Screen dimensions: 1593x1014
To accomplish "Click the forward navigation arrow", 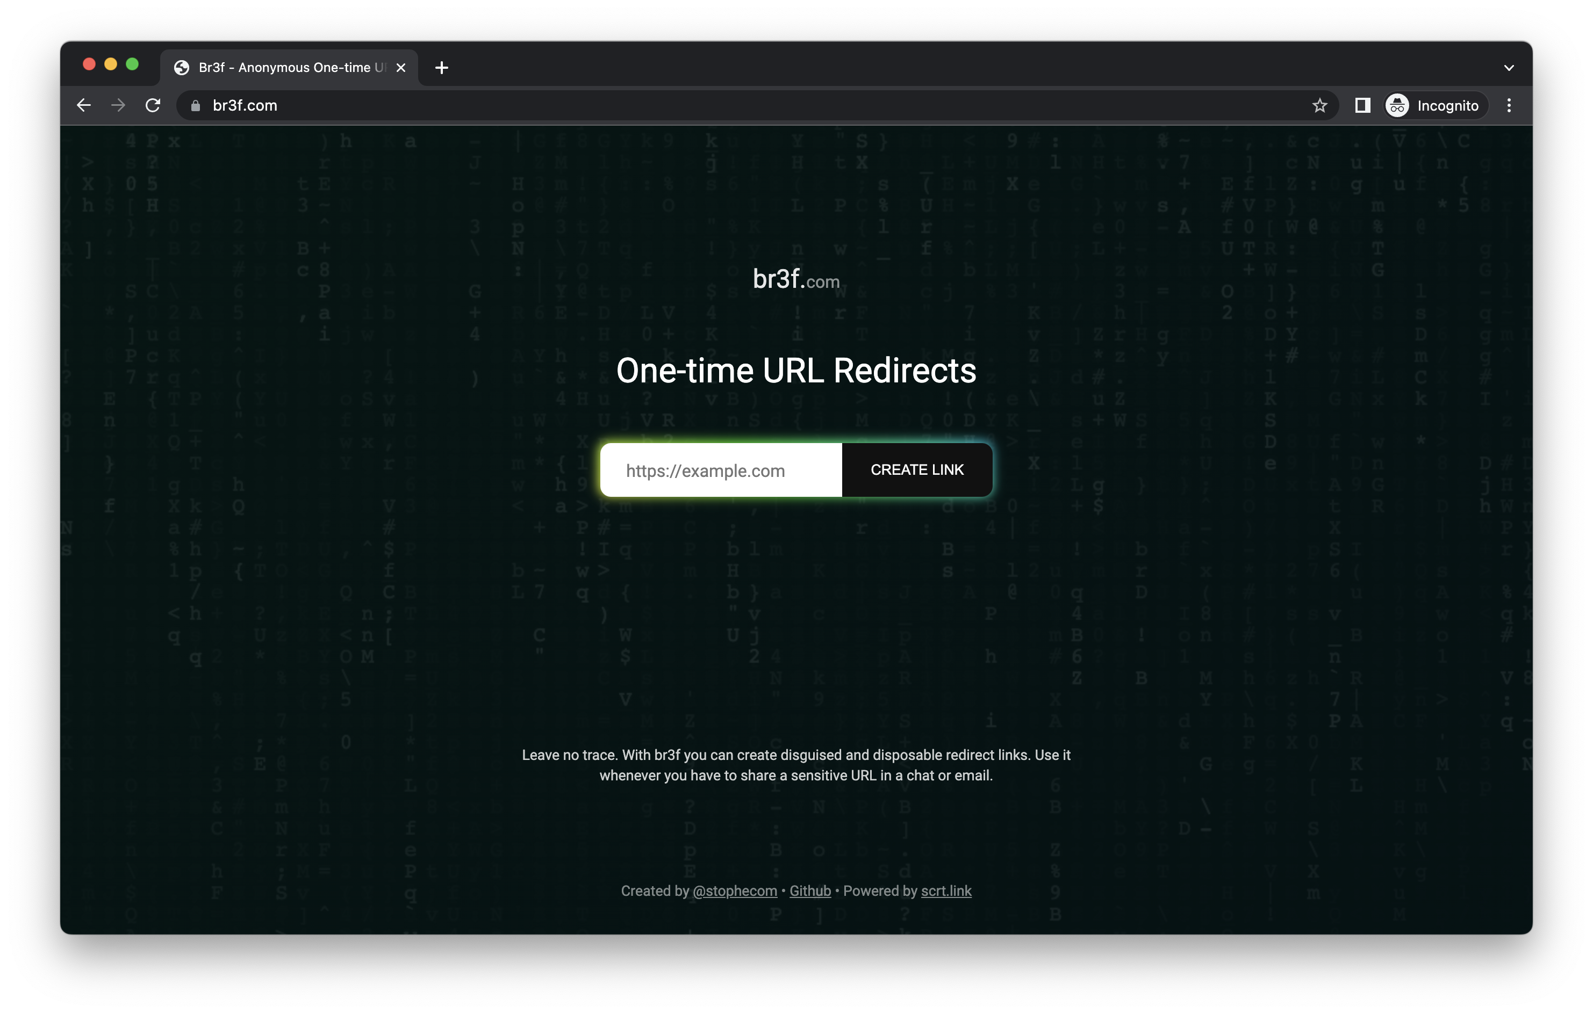I will click(x=118, y=105).
